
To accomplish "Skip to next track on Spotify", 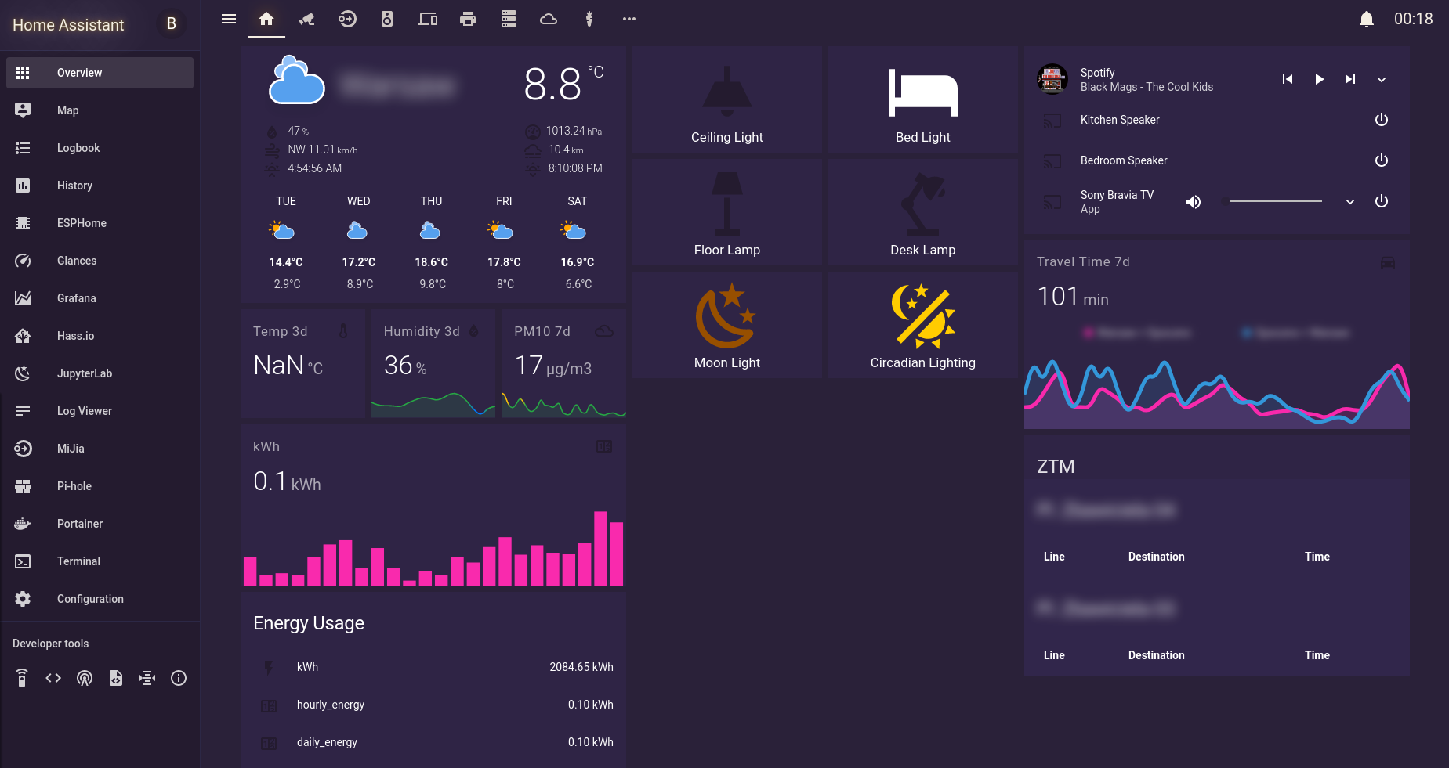I will coord(1349,79).
